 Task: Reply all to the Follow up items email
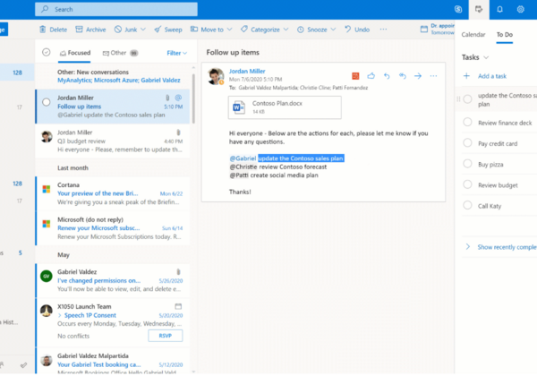pyautogui.click(x=403, y=76)
